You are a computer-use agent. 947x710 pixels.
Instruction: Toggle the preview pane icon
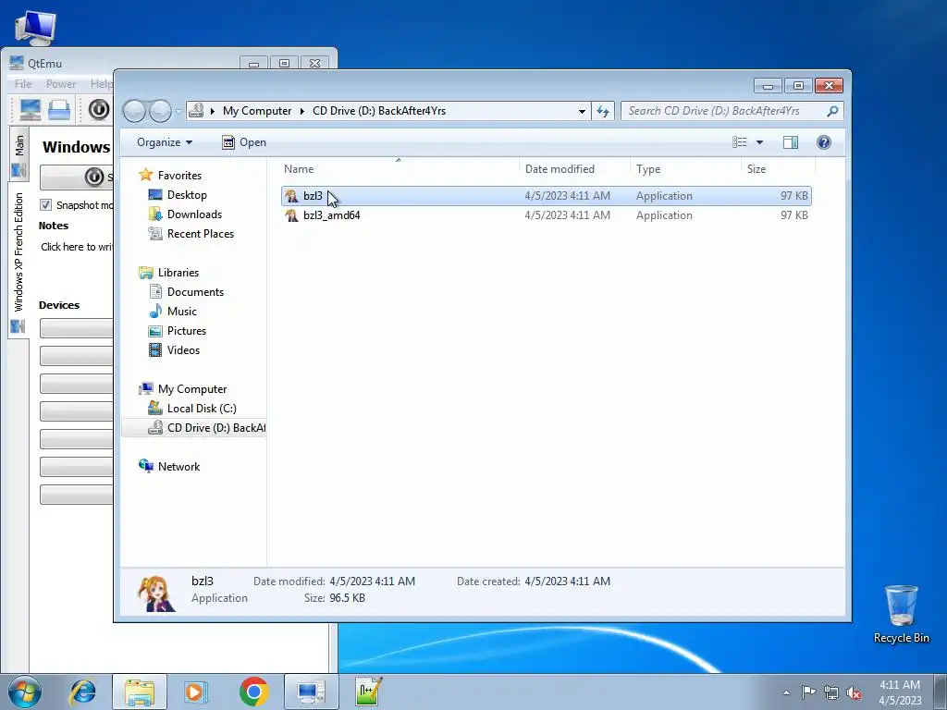(791, 141)
